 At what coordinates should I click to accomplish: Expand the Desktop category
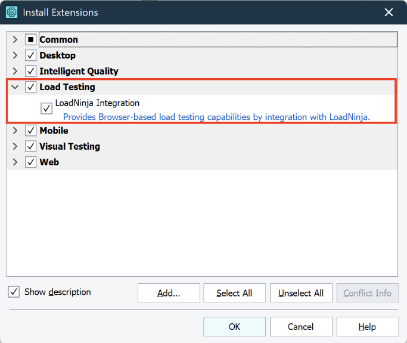point(15,55)
